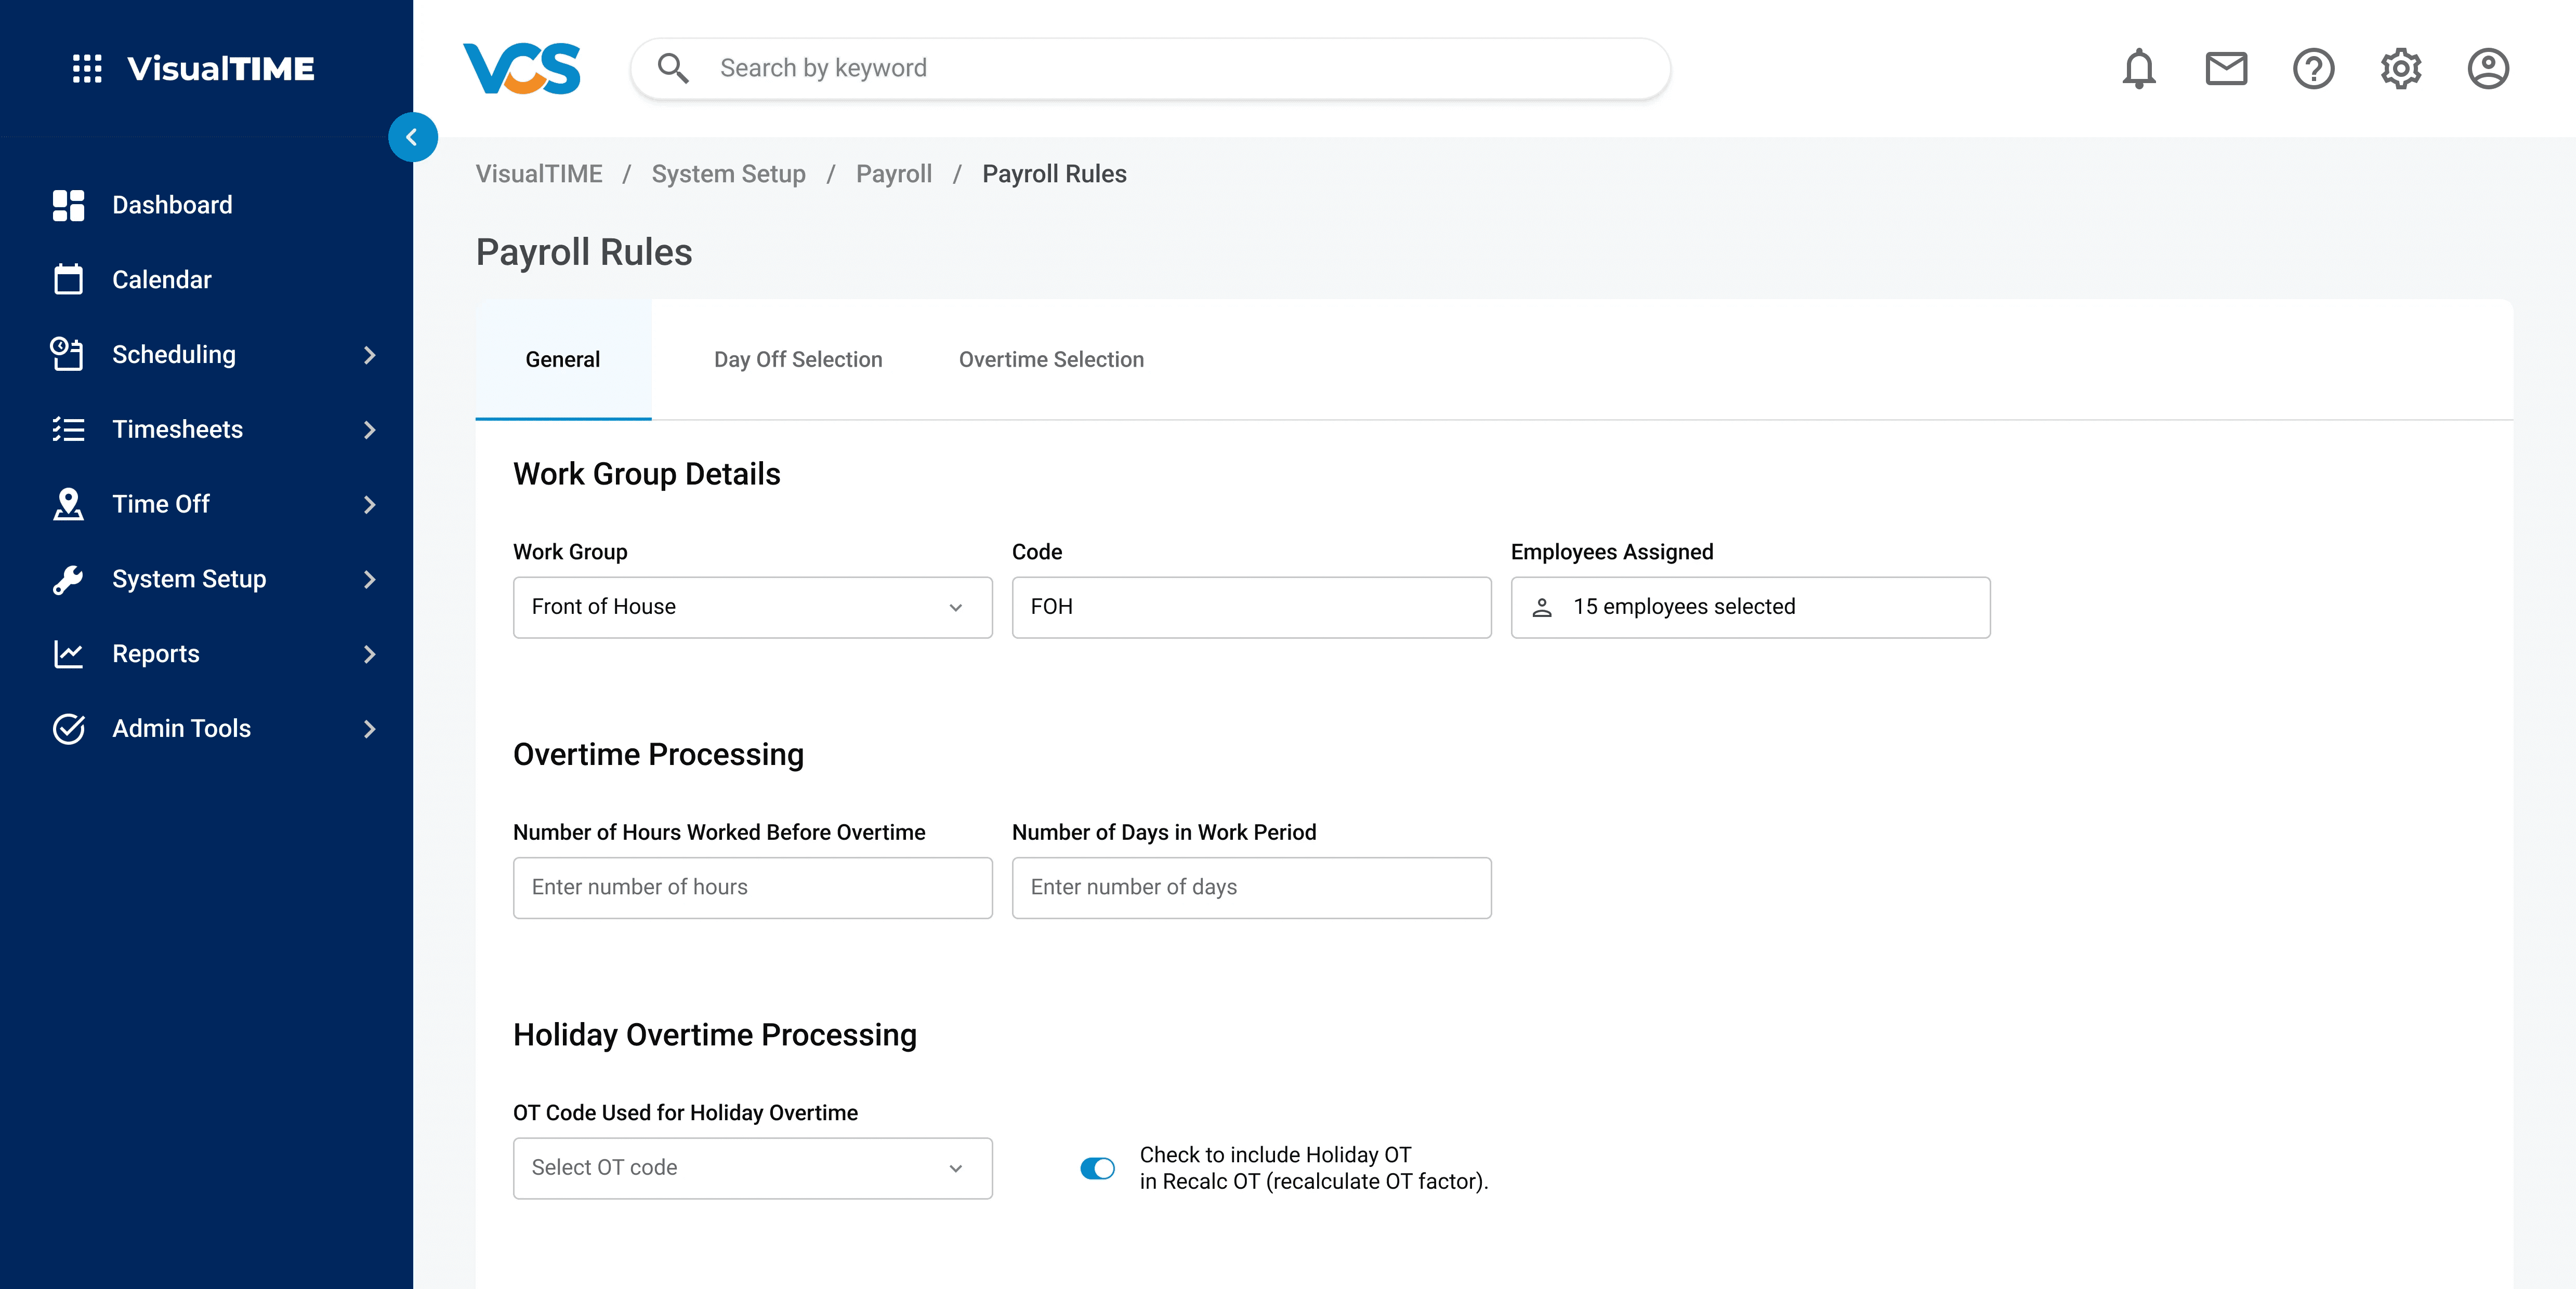Open the Work Group dropdown
Screen dimensions: 2576x1289
point(752,608)
